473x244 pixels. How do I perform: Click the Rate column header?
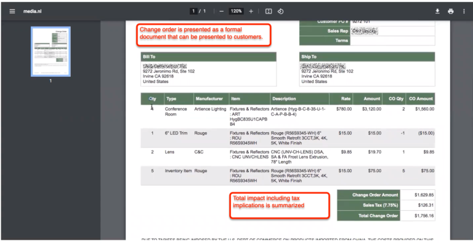coord(341,99)
